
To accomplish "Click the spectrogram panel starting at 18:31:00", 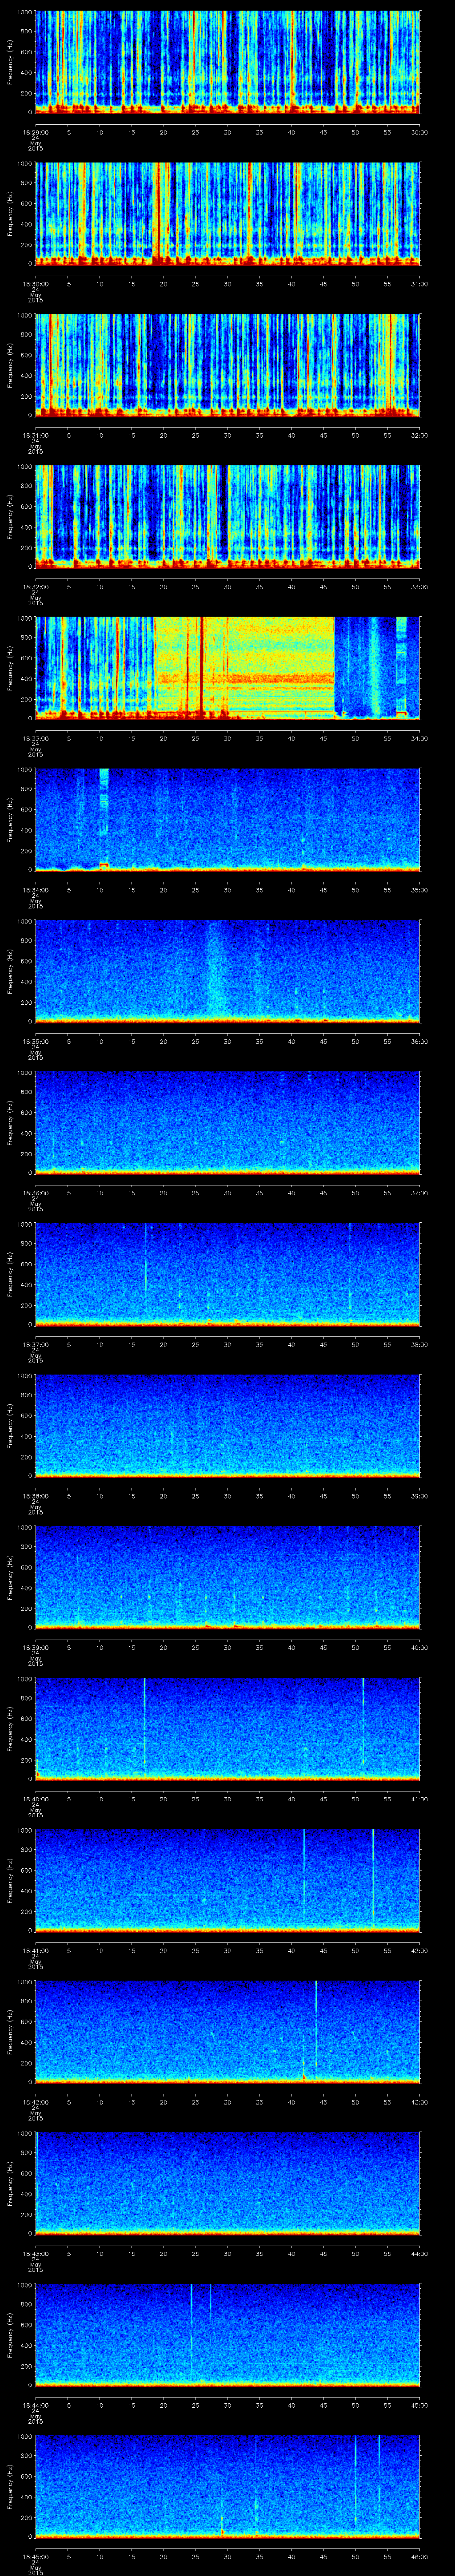I will [227, 365].
